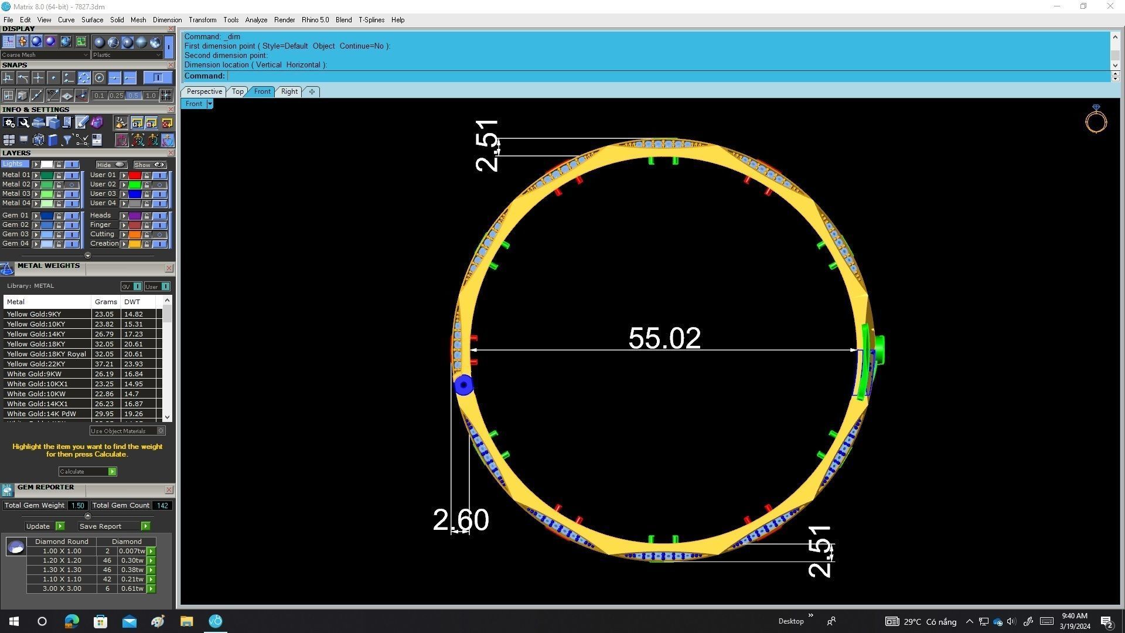Click the shaded blue sphere display mode icon
The width and height of the screenshot is (1125, 633).
click(x=36, y=42)
